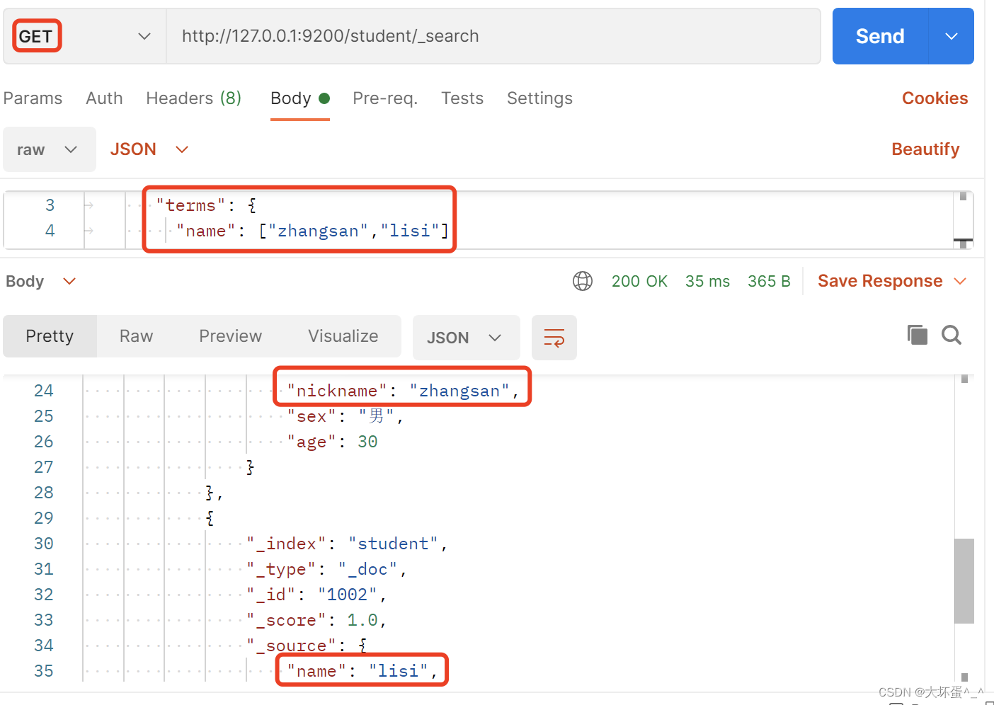Click the 365 B response size

pos(769,281)
